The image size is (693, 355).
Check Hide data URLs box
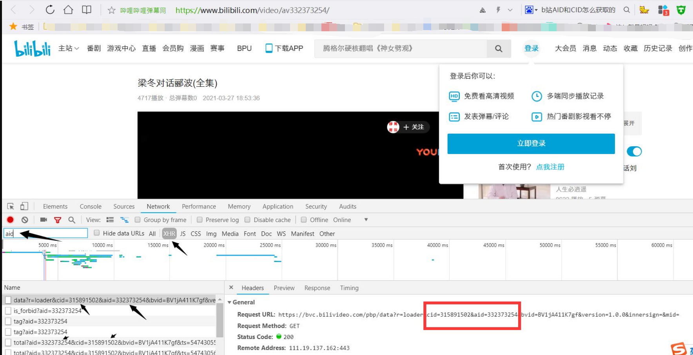[x=97, y=233]
